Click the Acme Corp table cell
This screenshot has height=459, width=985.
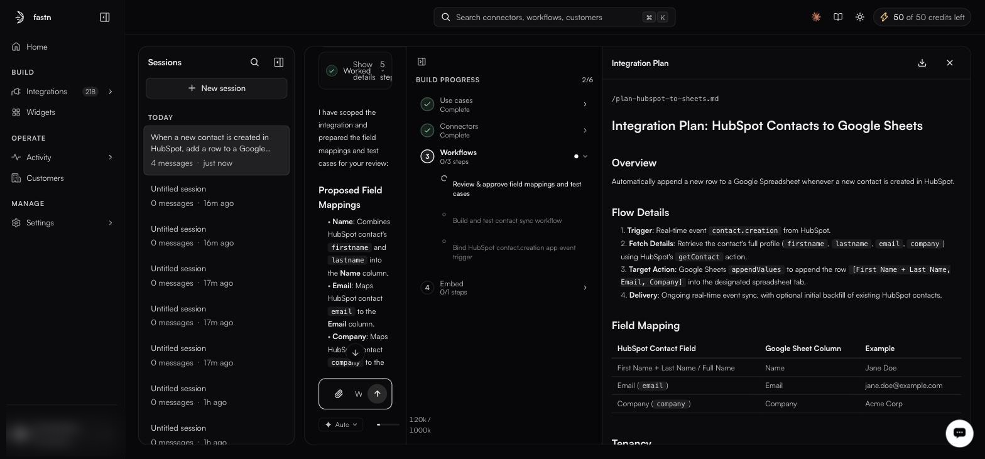(x=884, y=404)
